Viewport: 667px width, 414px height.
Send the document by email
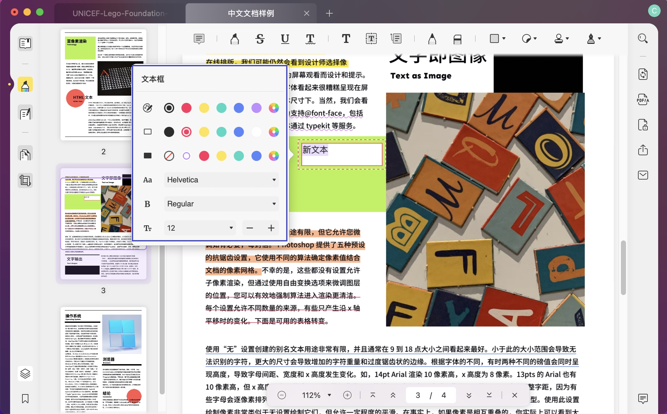point(643,175)
